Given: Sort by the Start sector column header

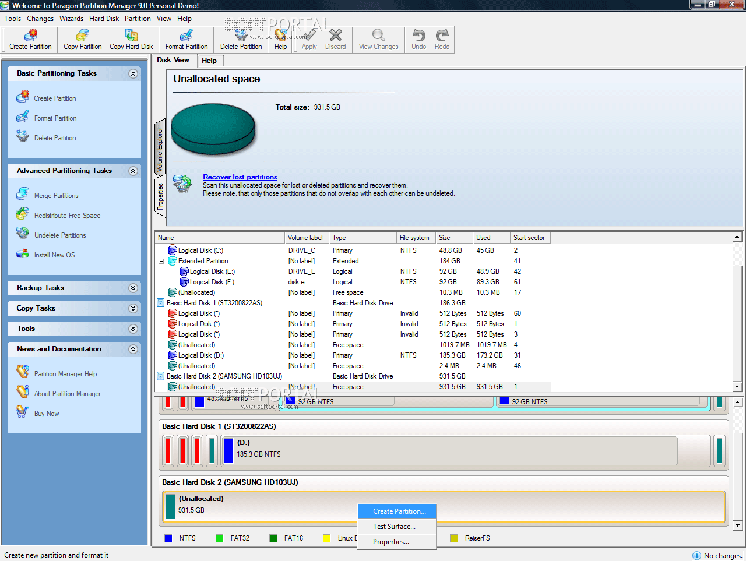Looking at the screenshot, I should (x=530, y=238).
